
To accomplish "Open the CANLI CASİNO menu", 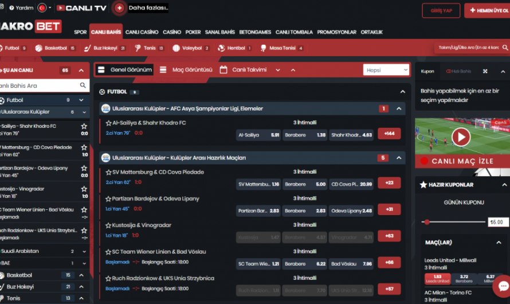I will pyautogui.click(x=142, y=32).
